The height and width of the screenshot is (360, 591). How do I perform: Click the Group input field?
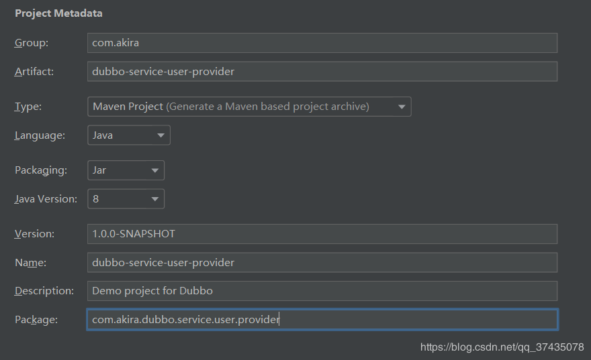coord(322,43)
